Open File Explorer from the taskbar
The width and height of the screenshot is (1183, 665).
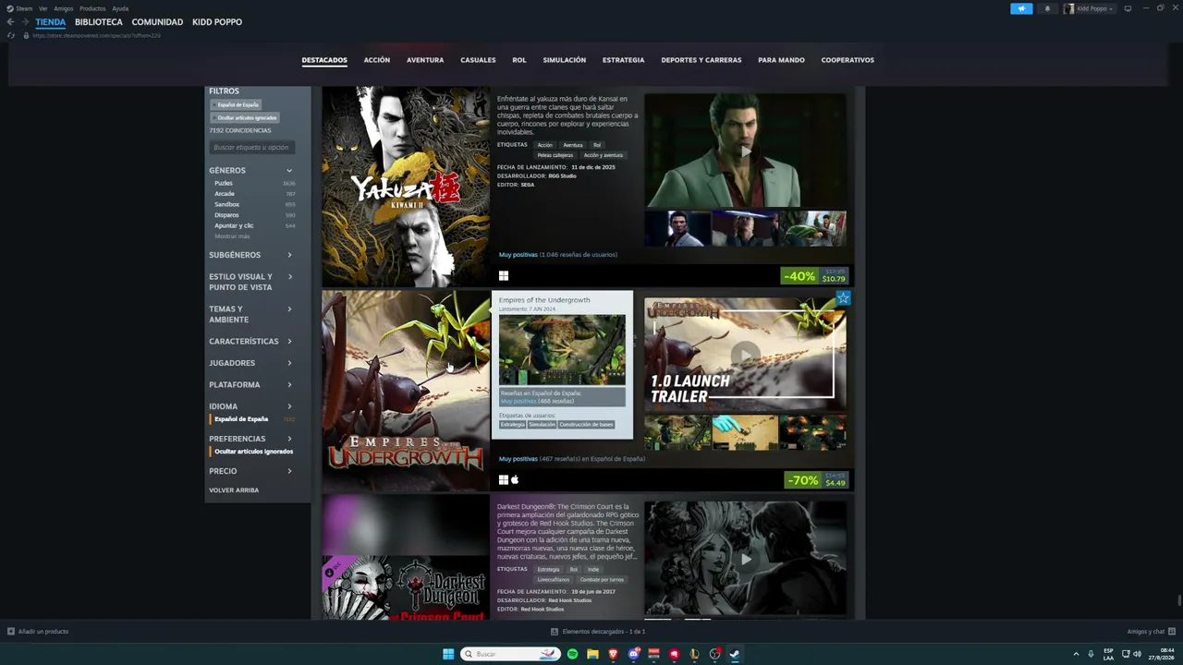[592, 654]
